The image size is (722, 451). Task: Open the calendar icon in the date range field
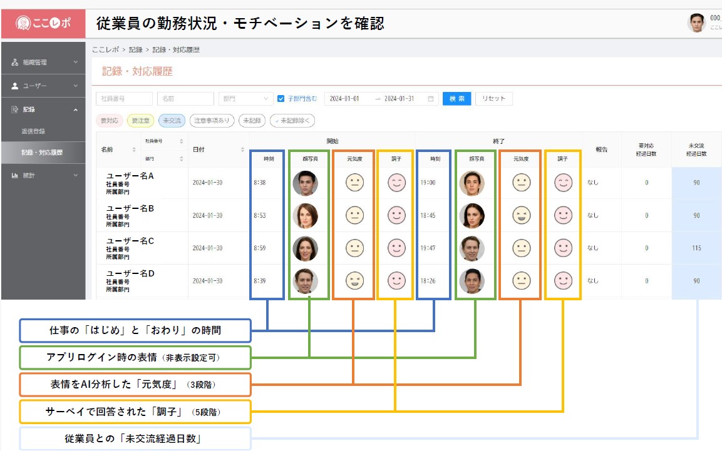point(431,98)
